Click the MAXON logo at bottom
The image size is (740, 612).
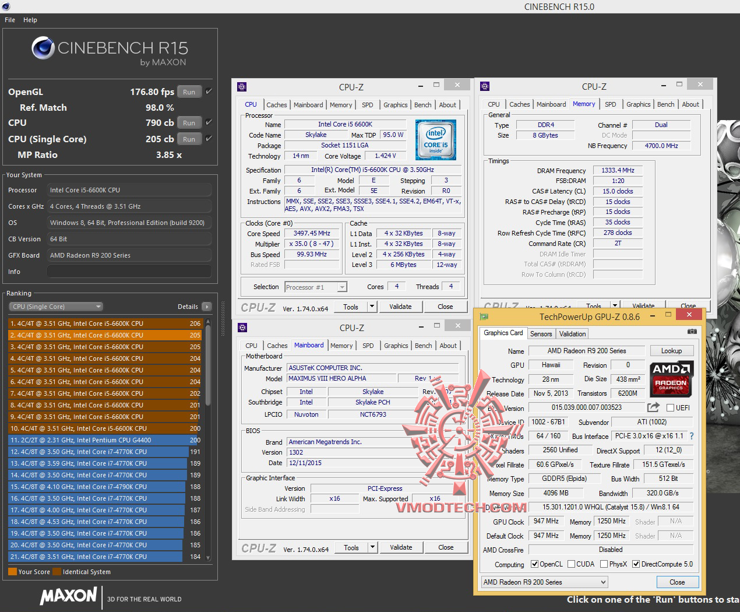pos(68,596)
